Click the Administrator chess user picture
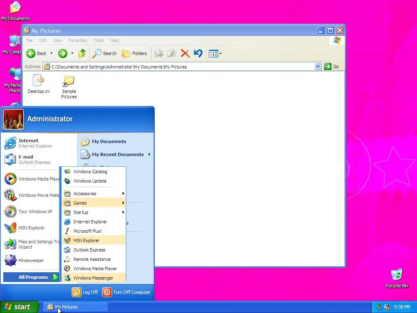Screen dimensions: 417x313 13,119
